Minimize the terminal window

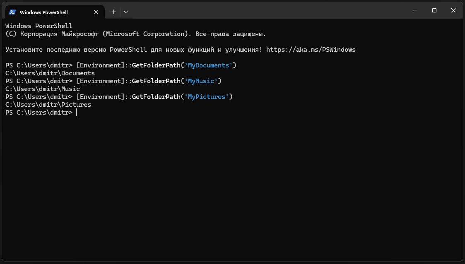415,10
